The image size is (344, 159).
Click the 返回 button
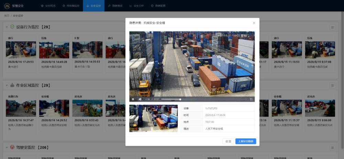click(228, 141)
